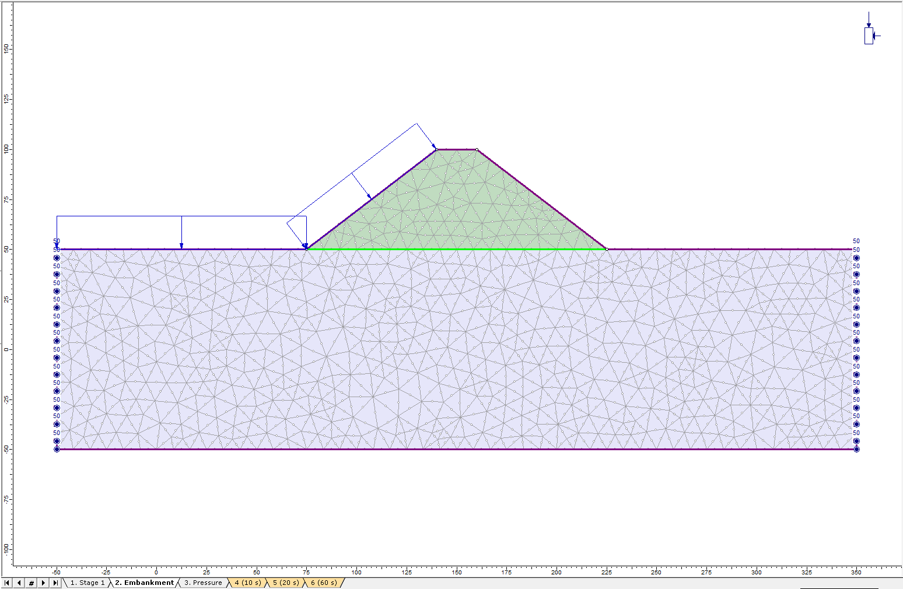Switch to the 4 (10 s) tab
The height and width of the screenshot is (589, 903).
(x=248, y=583)
